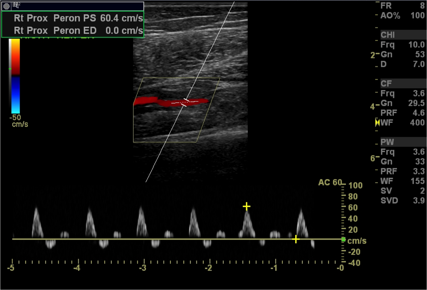Click the color velocity scale bar

(15, 76)
